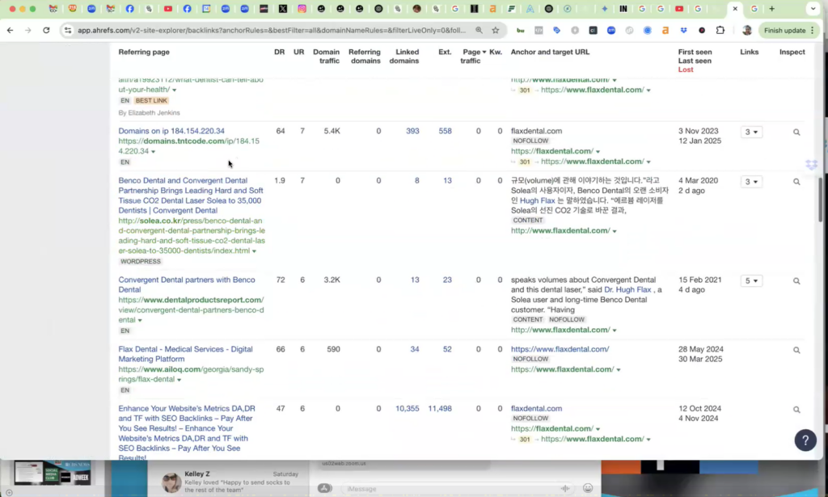This screenshot has height=497, width=828.
Task: Reload the Ahrefs page
Action: 46,31
